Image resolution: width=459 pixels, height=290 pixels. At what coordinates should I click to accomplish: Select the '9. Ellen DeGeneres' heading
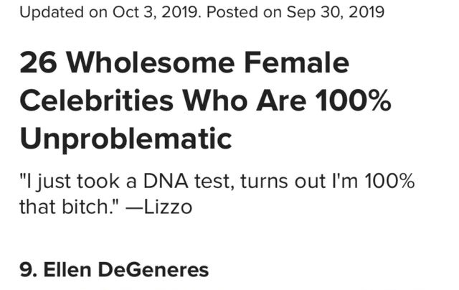[114, 269]
